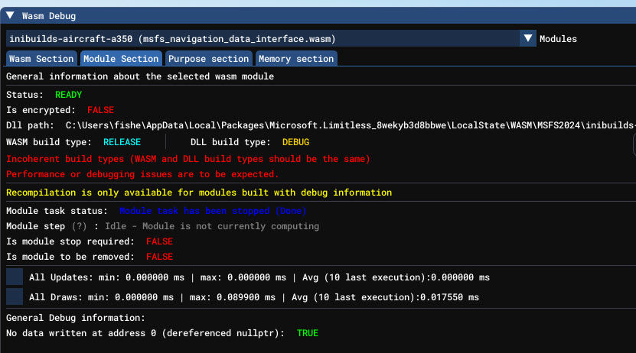636x353 pixels.
Task: Click the green READY status value
Action: pyautogui.click(x=68, y=95)
